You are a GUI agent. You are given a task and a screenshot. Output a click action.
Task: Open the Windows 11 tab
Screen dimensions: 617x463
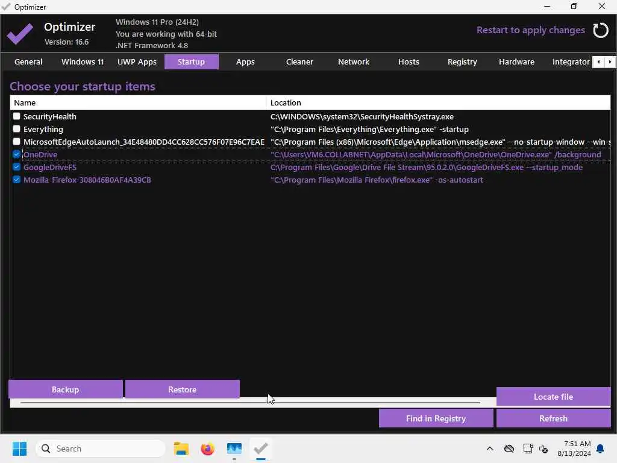(83, 62)
